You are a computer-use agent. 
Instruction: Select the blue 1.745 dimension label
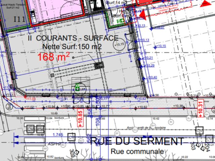tap(58, 135)
